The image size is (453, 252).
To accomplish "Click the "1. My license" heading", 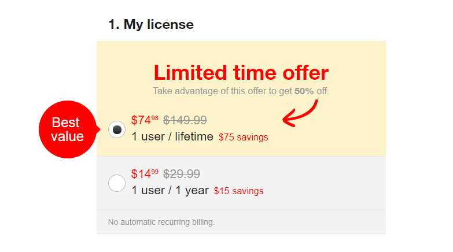I will pos(151,24).
